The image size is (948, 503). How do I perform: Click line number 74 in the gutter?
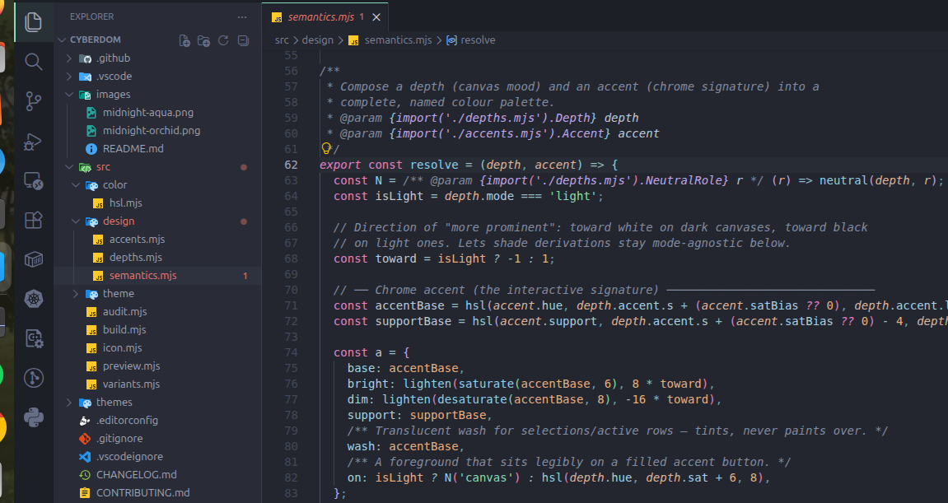(291, 352)
